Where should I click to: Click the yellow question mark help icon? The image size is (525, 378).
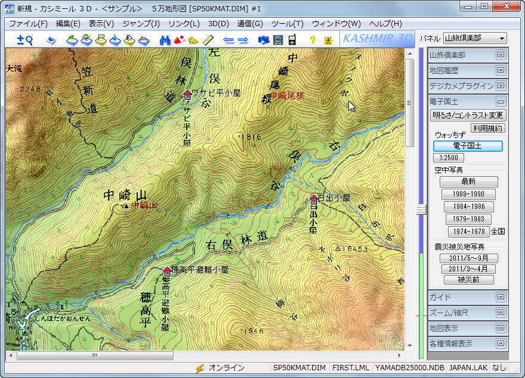click(313, 40)
